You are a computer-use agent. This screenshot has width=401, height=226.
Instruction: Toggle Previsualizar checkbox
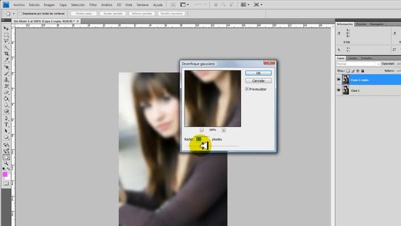(x=247, y=89)
